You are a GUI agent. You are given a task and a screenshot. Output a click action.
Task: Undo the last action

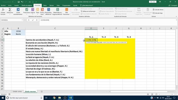point(22,2)
